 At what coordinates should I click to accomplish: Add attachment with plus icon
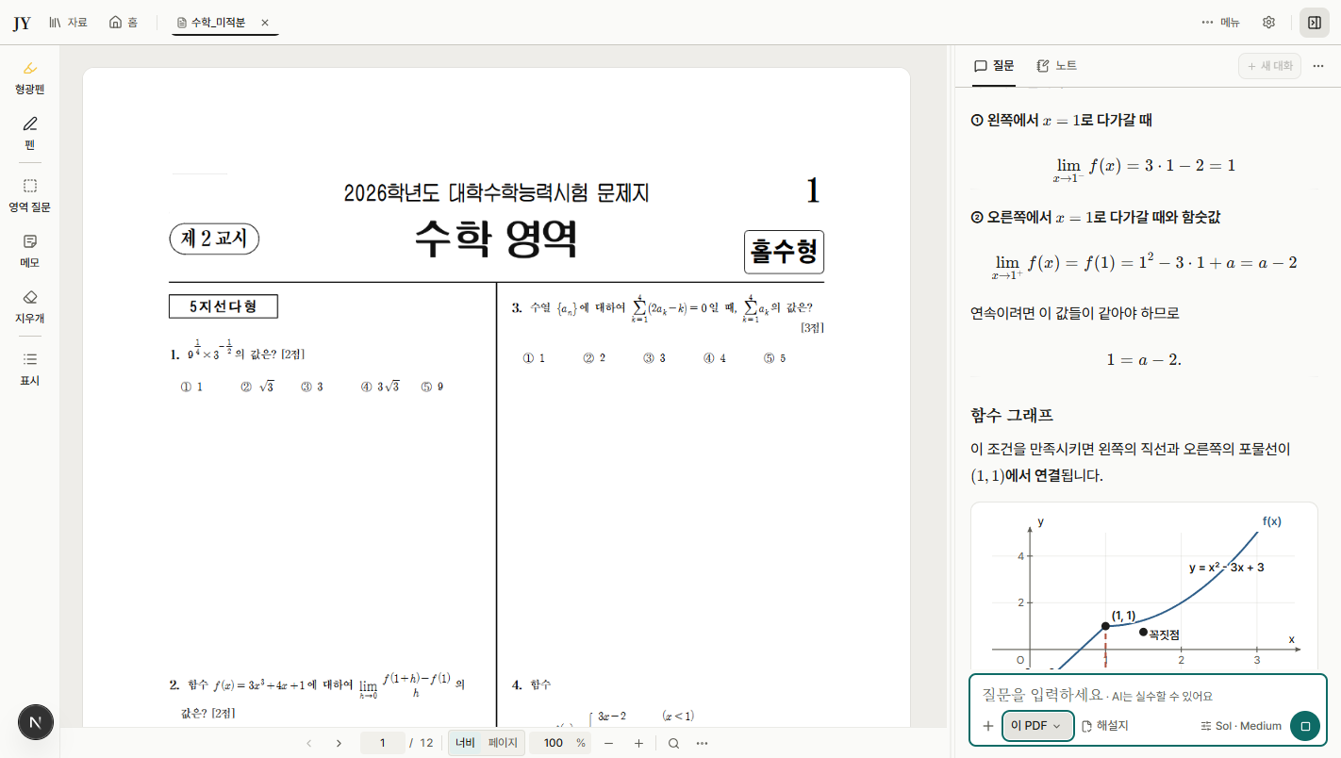click(987, 726)
